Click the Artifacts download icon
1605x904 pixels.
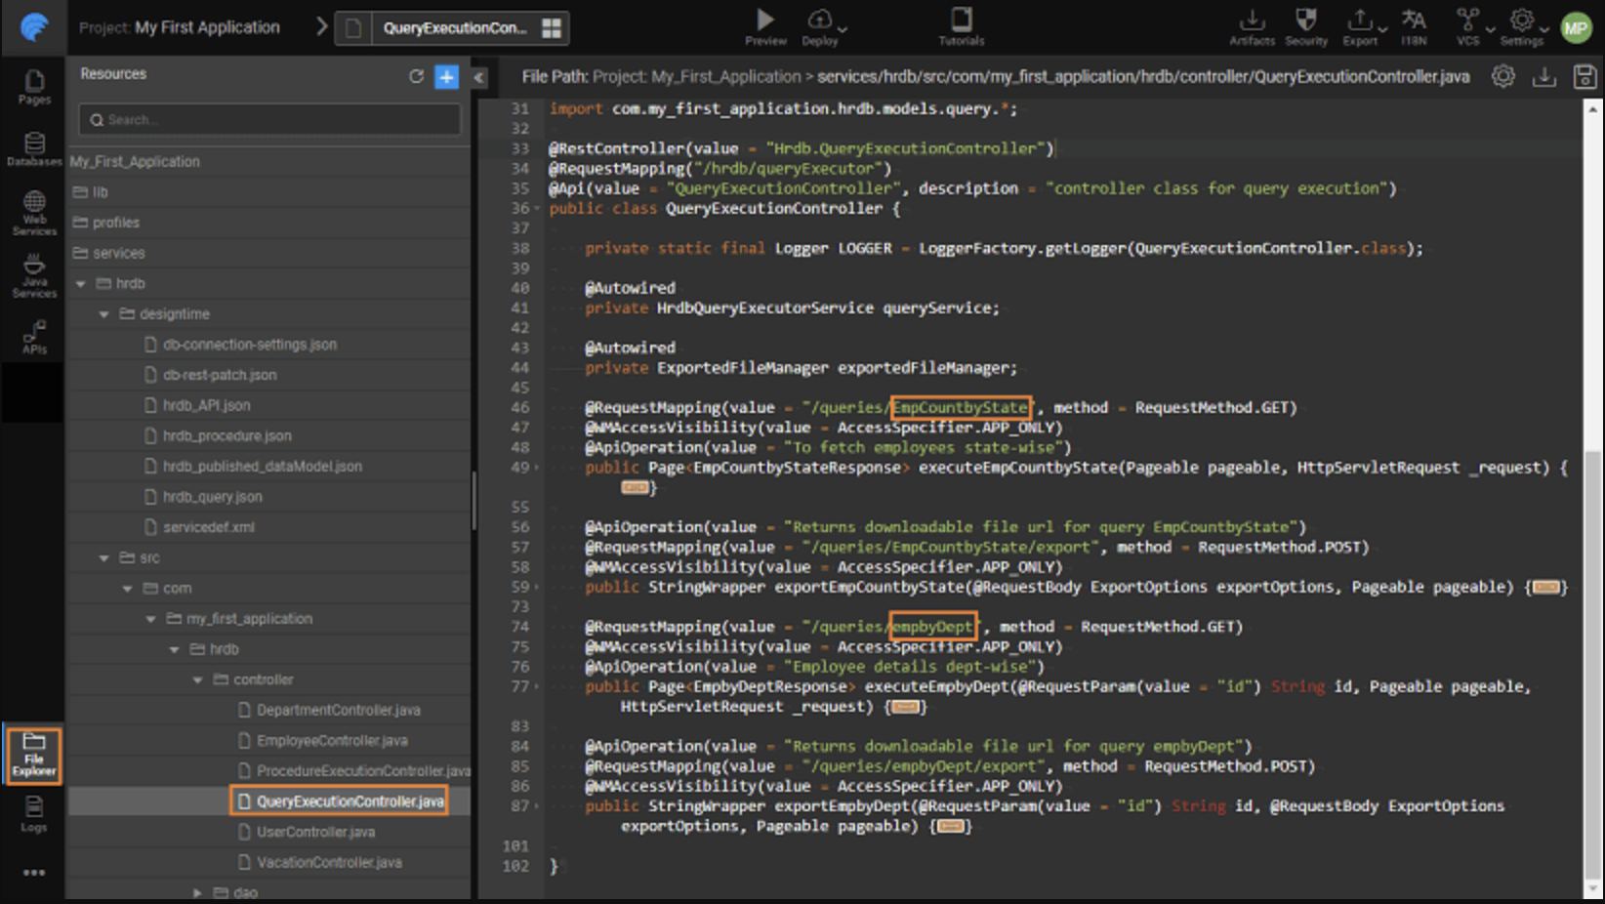pyautogui.click(x=1252, y=20)
